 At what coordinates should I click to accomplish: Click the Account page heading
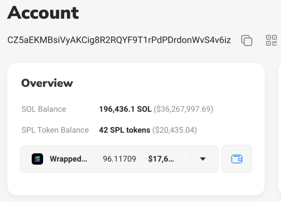pos(43,13)
